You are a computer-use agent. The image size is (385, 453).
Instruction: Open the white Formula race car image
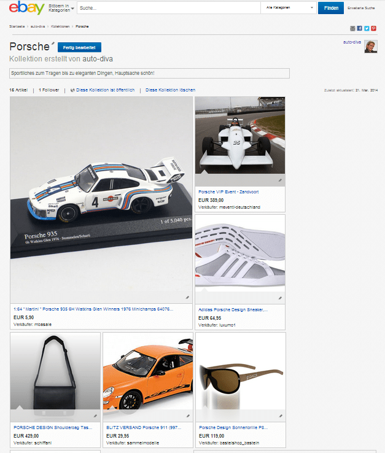pos(240,135)
